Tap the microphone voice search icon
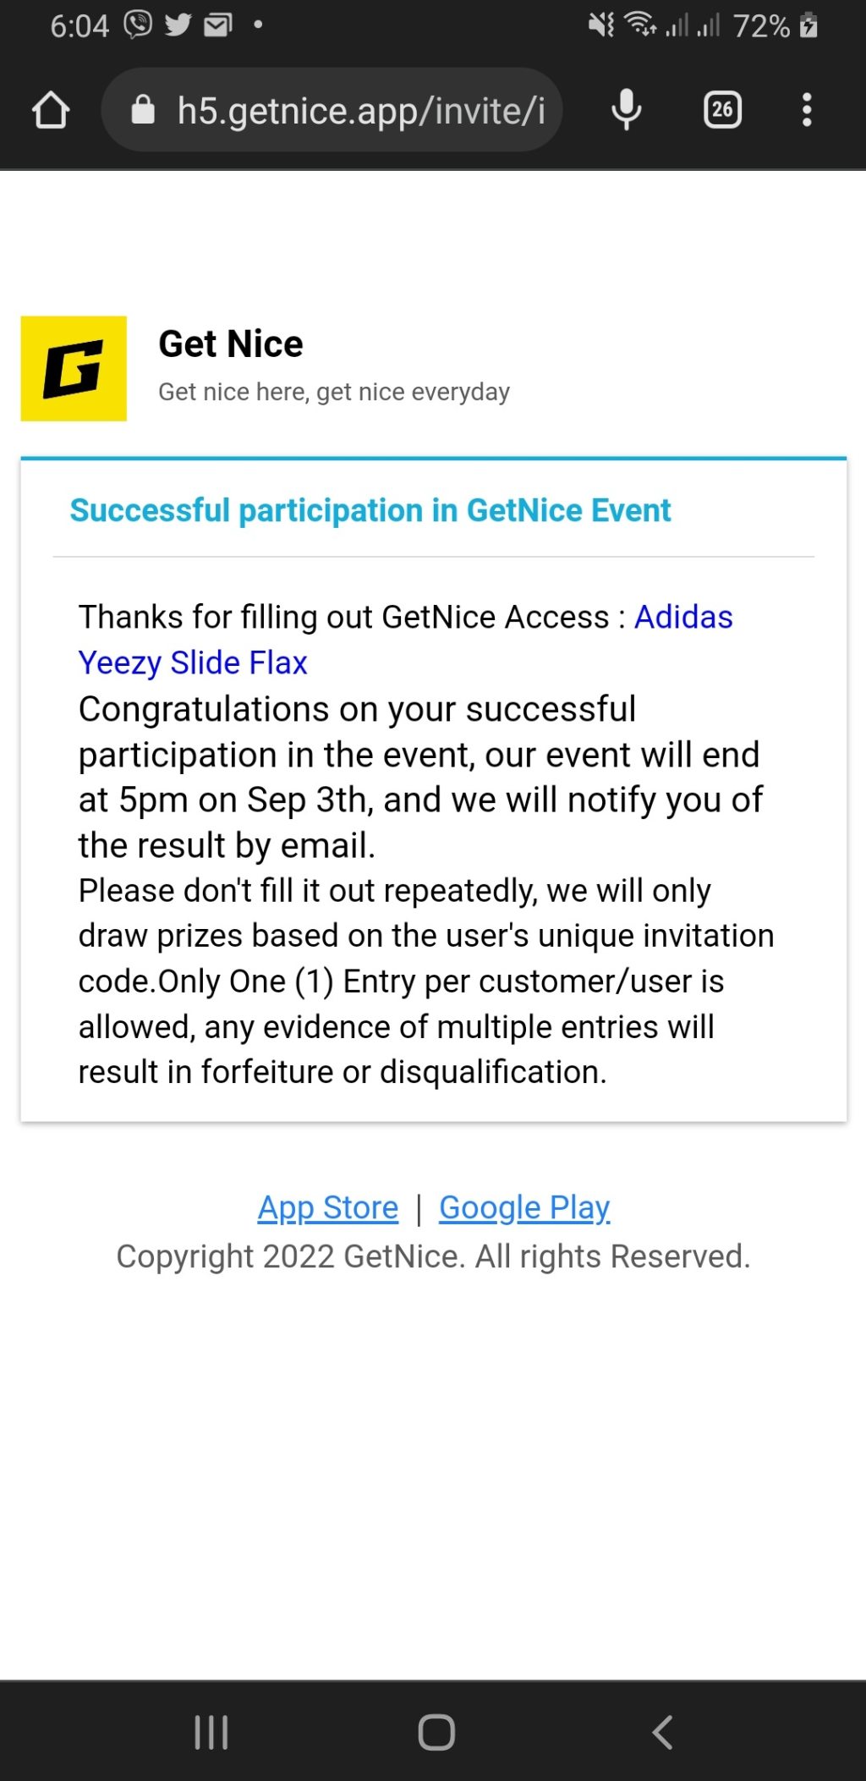 pyautogui.click(x=627, y=110)
